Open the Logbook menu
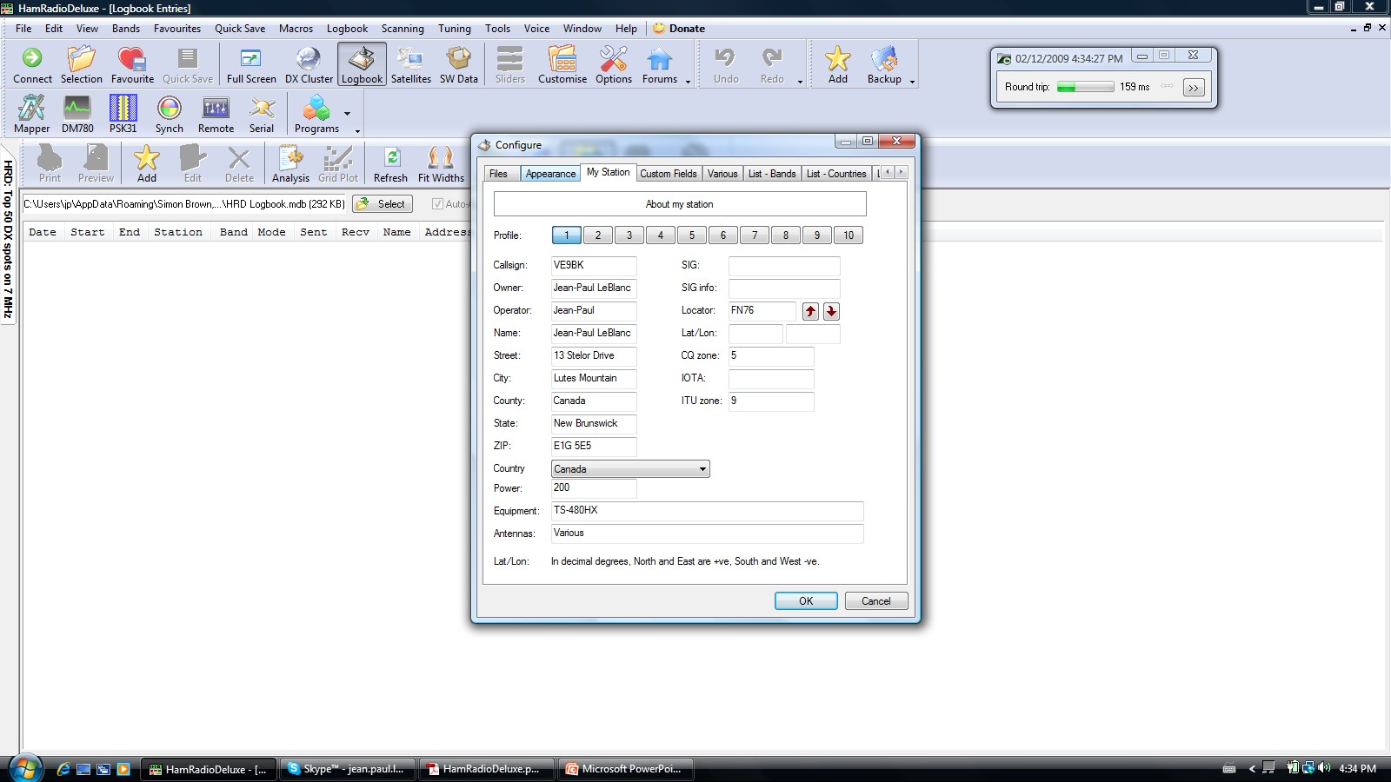This screenshot has height=782, width=1391. pyautogui.click(x=347, y=29)
